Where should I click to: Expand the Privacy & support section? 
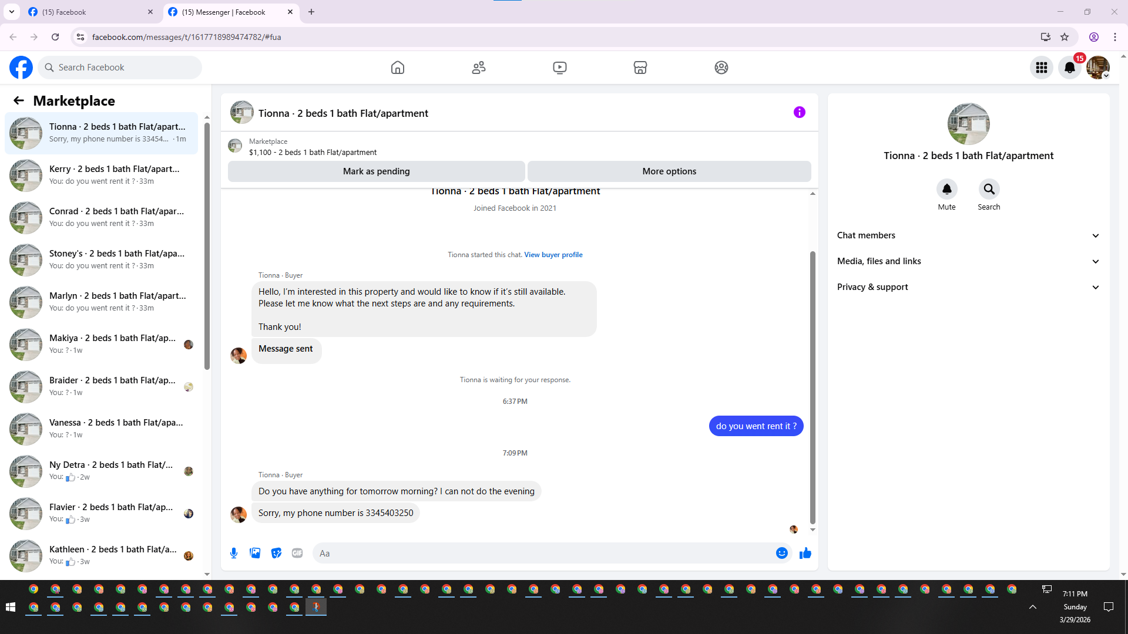968,287
